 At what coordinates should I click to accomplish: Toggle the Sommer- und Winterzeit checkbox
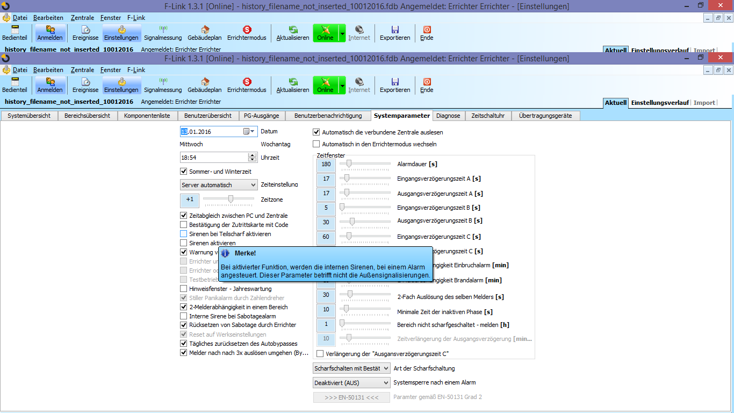pos(184,172)
